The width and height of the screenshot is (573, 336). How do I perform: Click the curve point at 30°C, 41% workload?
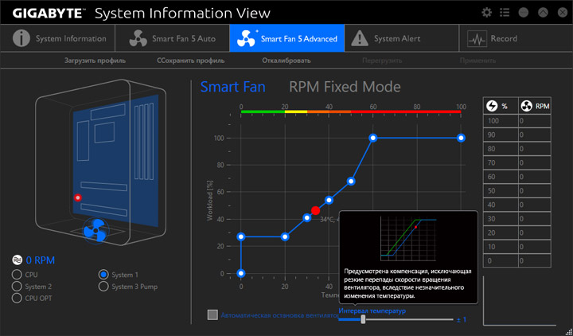click(x=307, y=218)
